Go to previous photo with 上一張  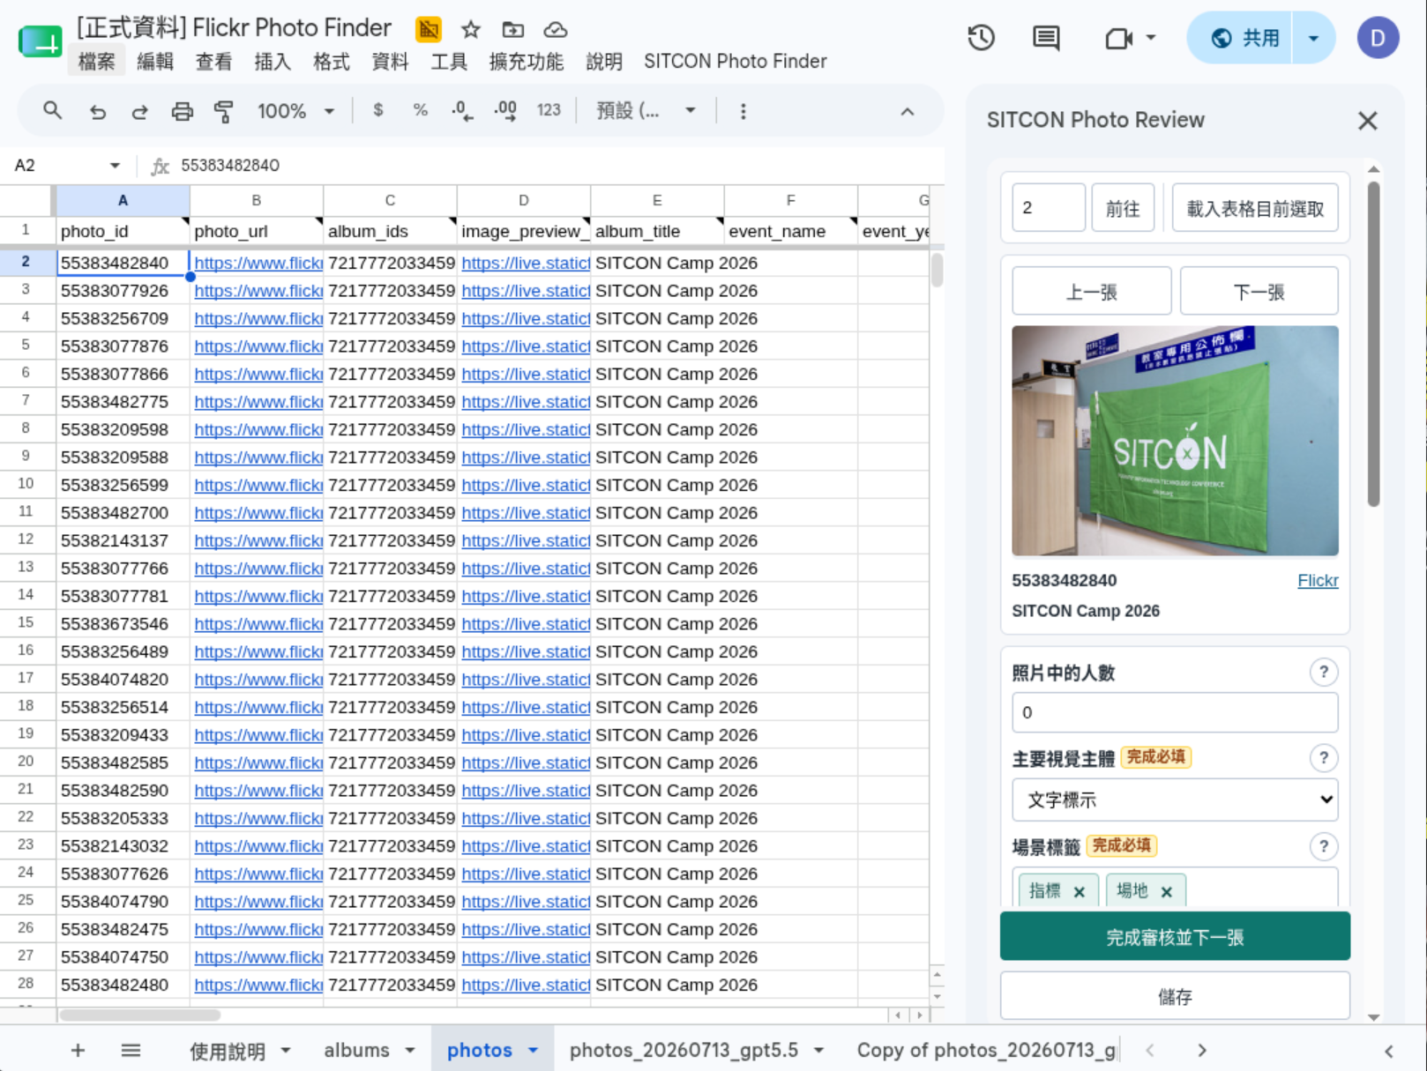click(1092, 291)
